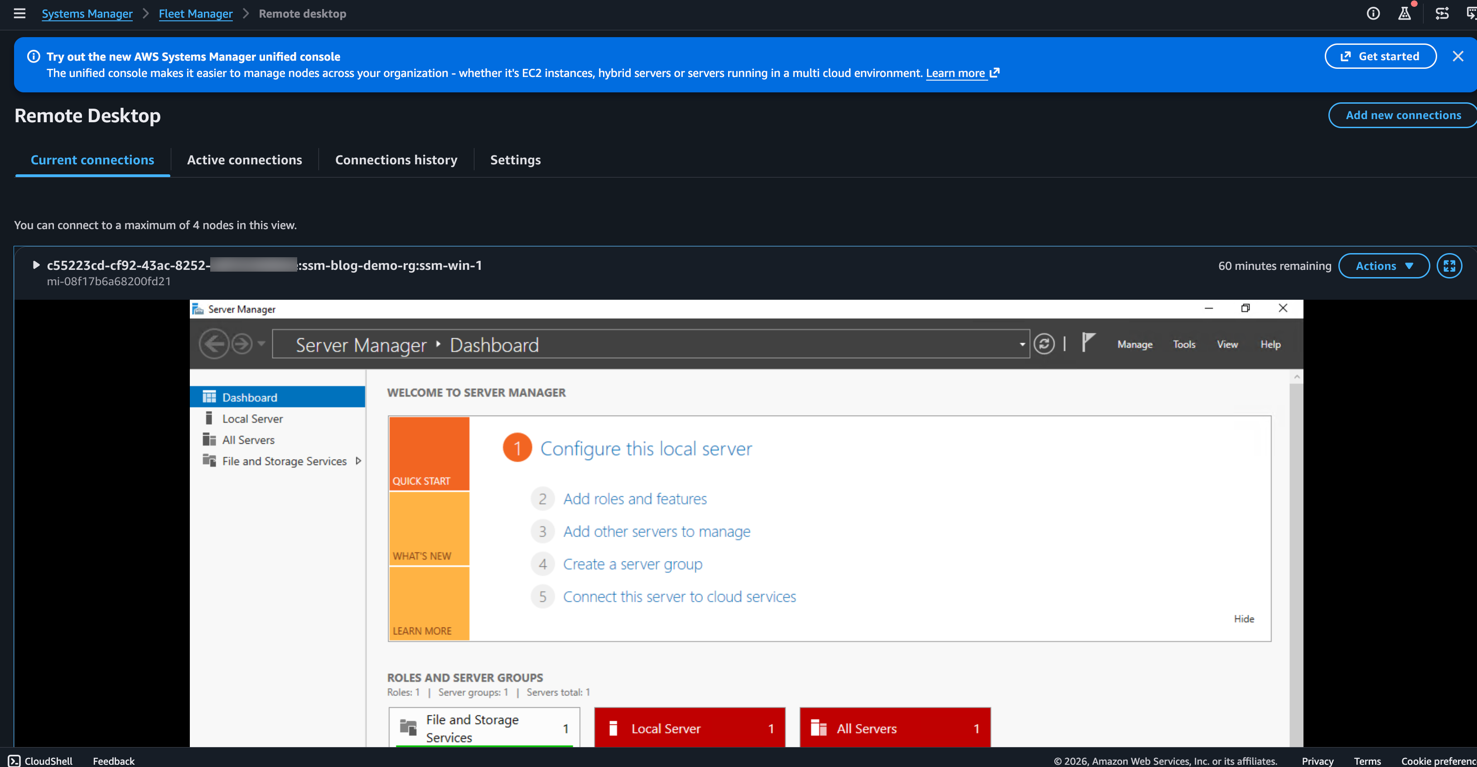Open the Learn more link
Screen dimensions: 1477x767
(x=963, y=73)
